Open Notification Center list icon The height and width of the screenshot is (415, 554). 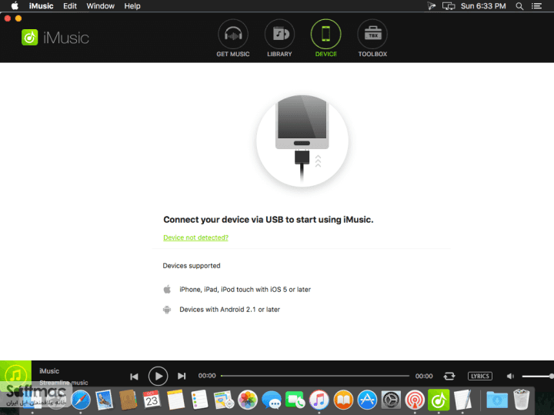(x=537, y=6)
